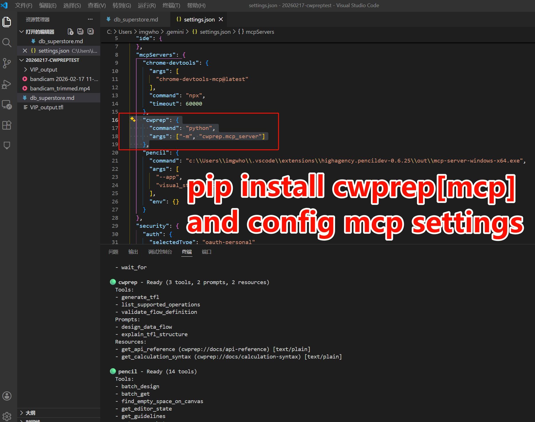Switch to the 问题 problems panel tab

(113, 252)
